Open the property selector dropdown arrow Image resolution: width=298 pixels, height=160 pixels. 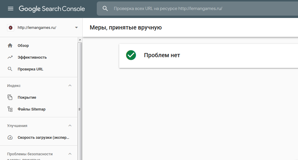(76, 28)
